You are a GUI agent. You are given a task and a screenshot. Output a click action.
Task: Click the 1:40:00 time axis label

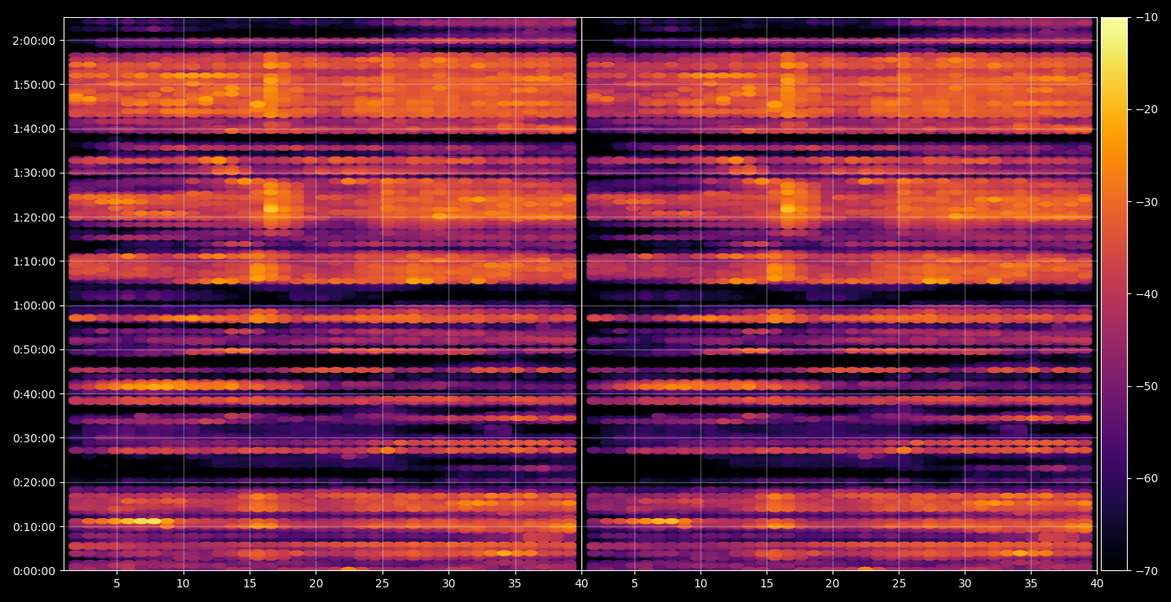pos(34,129)
